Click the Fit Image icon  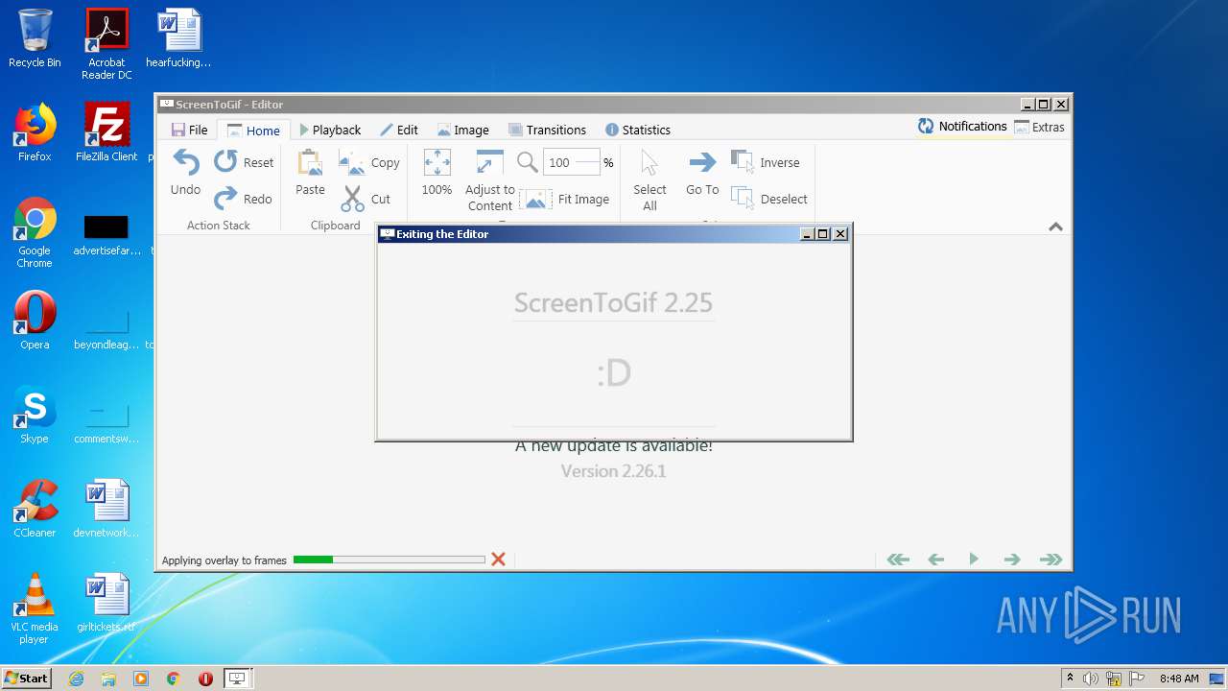535,199
